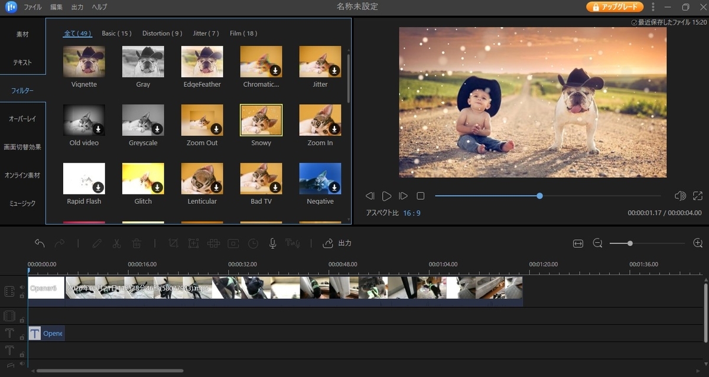Switch to the テキスト sidebar tab

coord(22,63)
